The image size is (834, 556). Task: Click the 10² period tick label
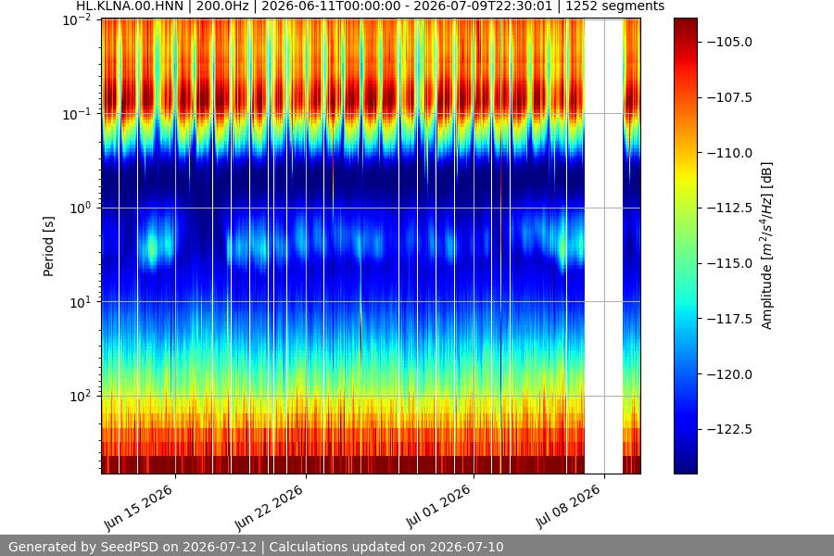click(x=81, y=397)
